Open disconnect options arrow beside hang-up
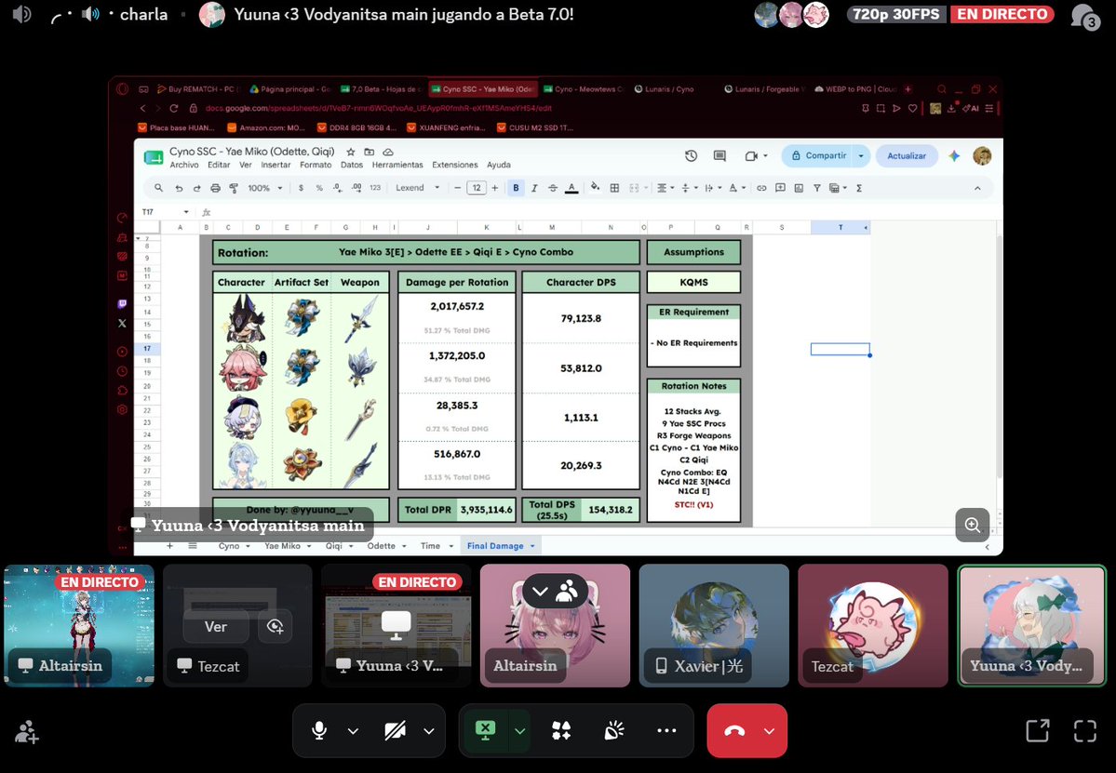This screenshot has width=1116, height=773. pos(770,731)
